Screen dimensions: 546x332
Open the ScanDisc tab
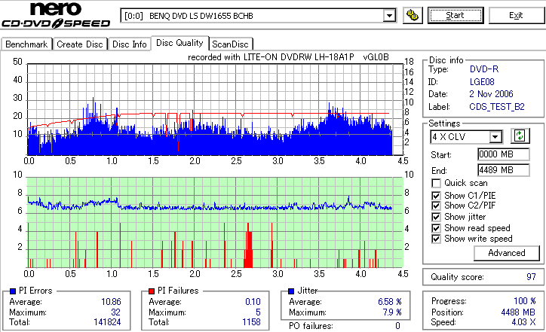(230, 44)
